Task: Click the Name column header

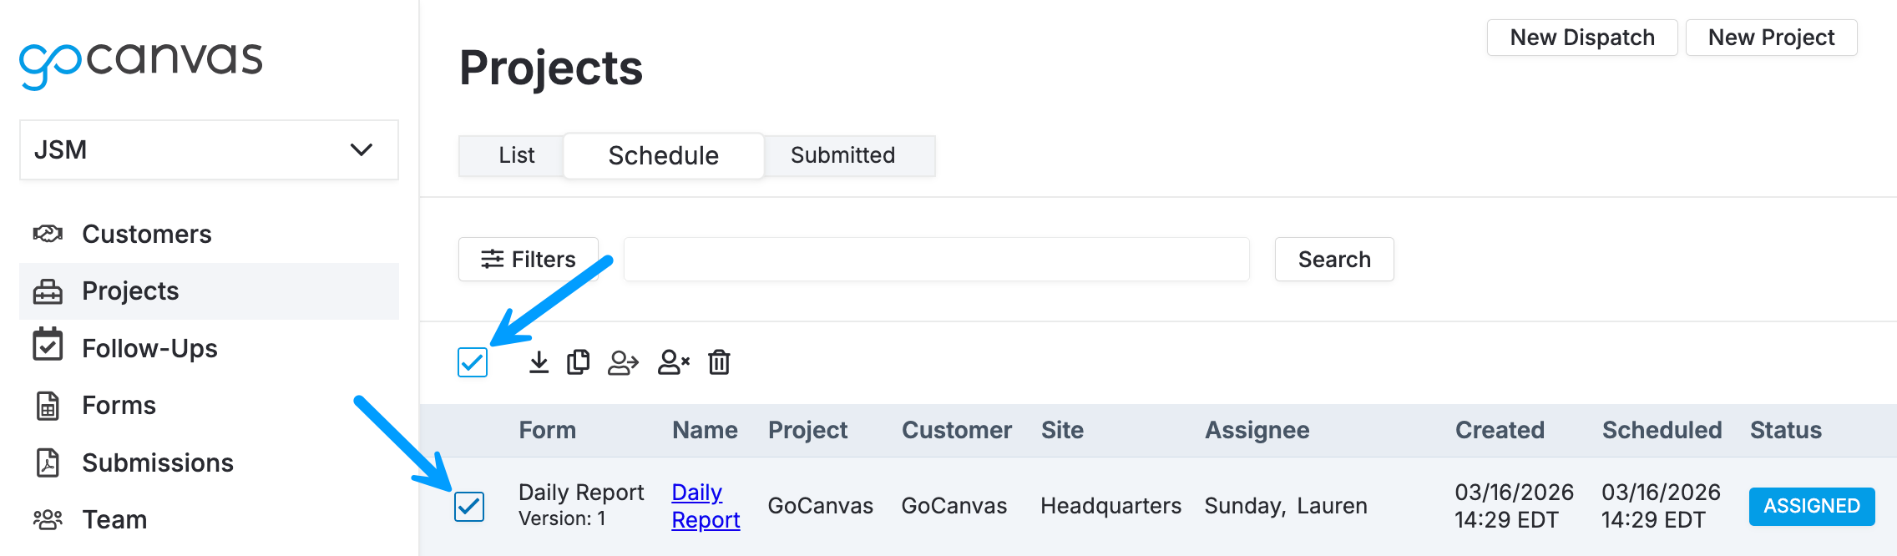Action: (706, 430)
